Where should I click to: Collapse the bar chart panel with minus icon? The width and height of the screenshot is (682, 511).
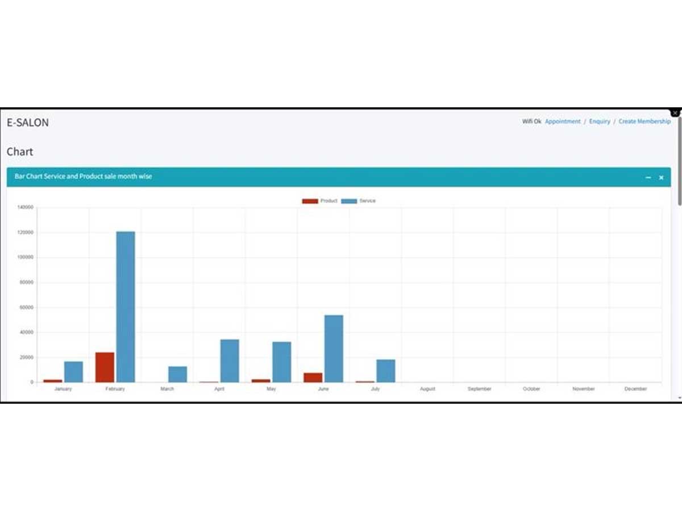pyautogui.click(x=648, y=178)
